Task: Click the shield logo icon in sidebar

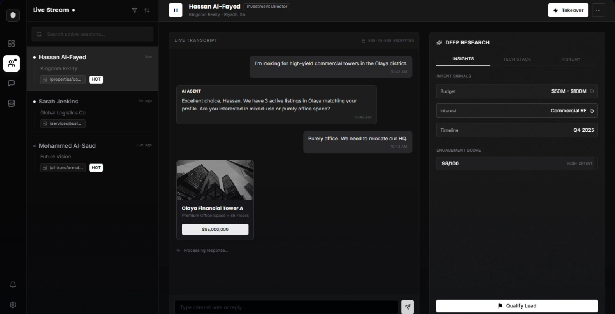Action: pos(13,15)
